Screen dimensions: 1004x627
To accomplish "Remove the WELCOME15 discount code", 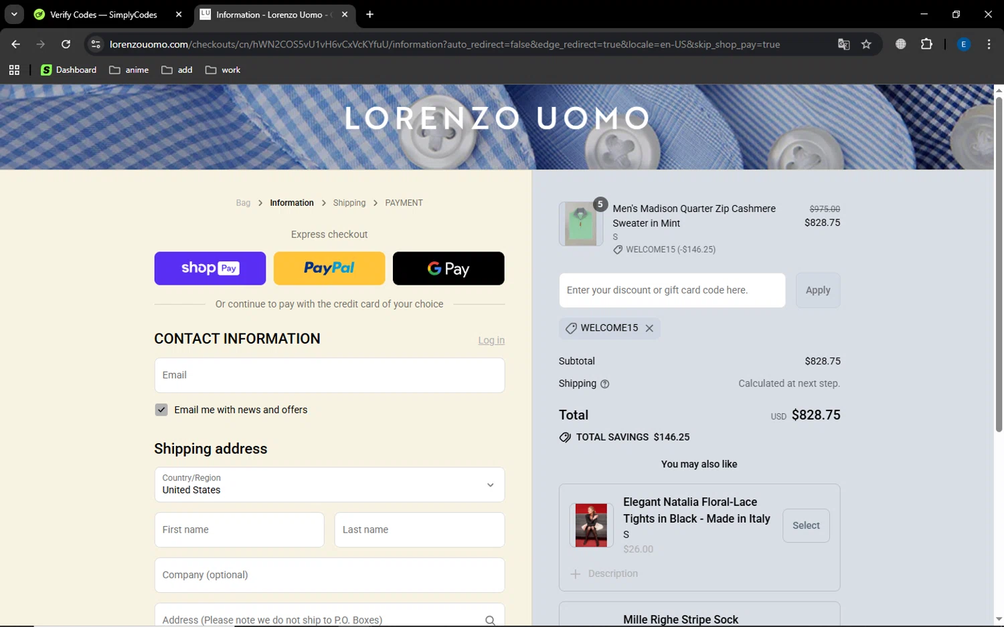I will (649, 328).
